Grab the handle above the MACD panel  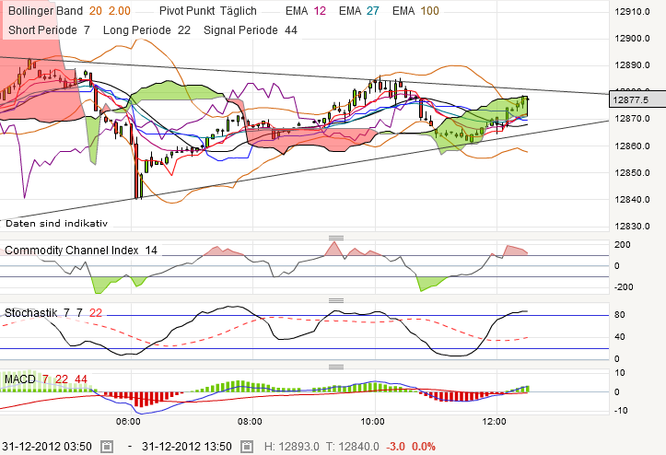coord(336,367)
